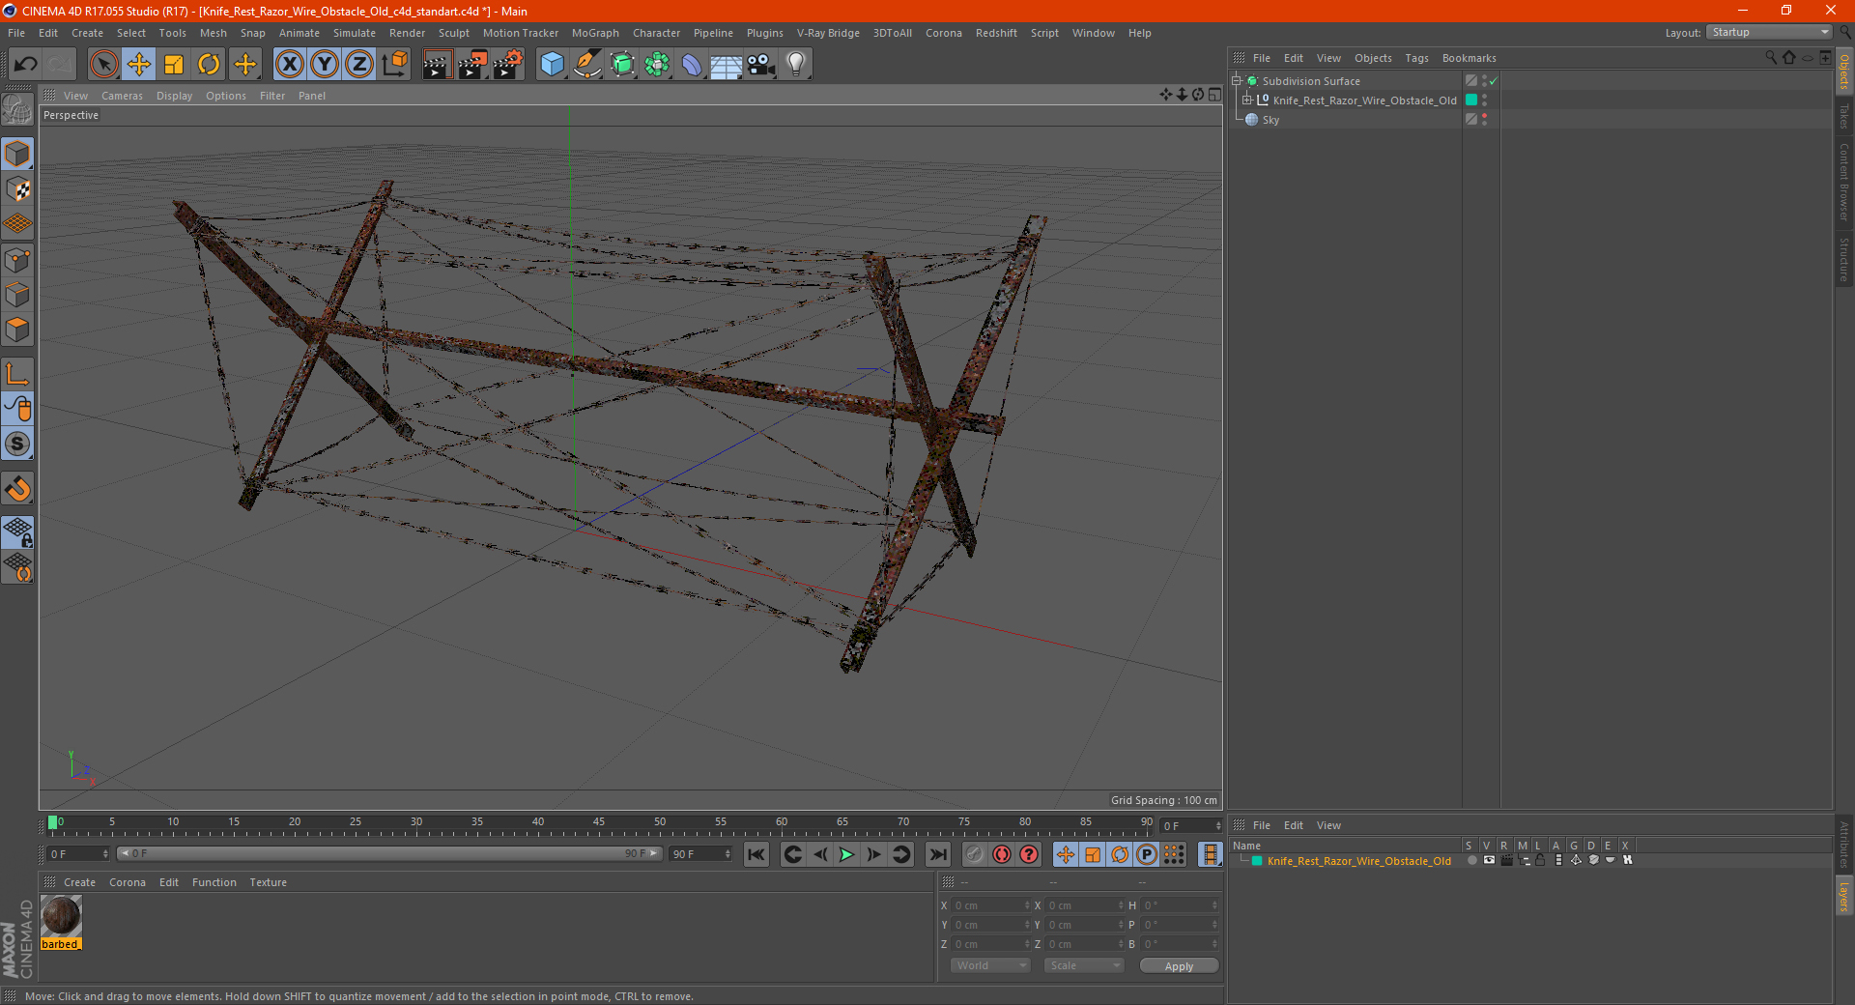Switch to Points mode
This screenshot has height=1005, width=1855.
(x=17, y=260)
